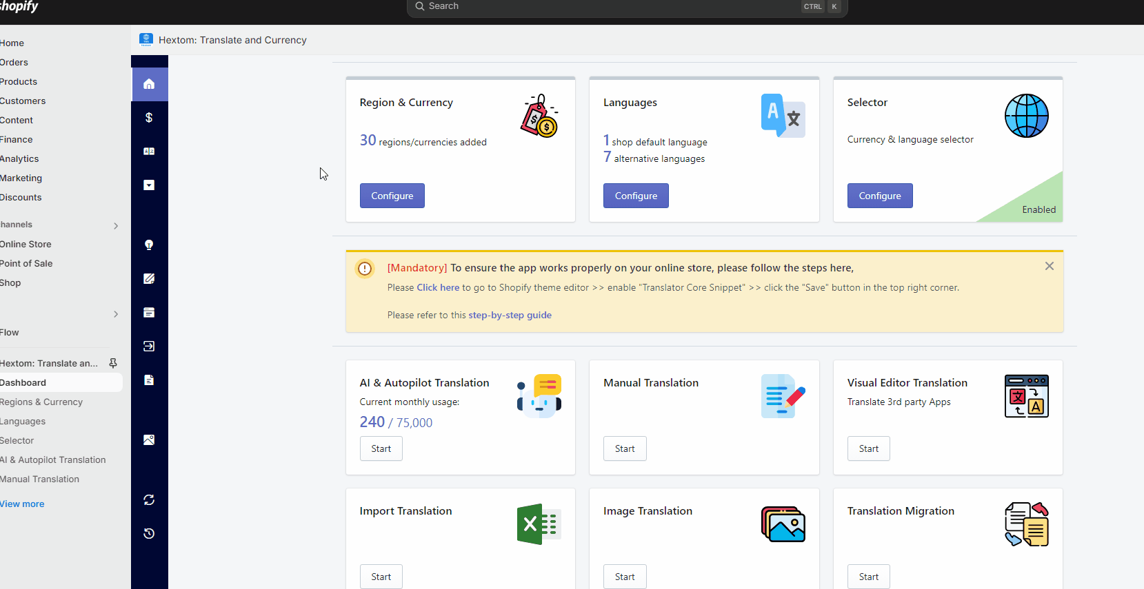Open the pencil edit icon in dark sidebar
1144x589 pixels.
(149, 279)
